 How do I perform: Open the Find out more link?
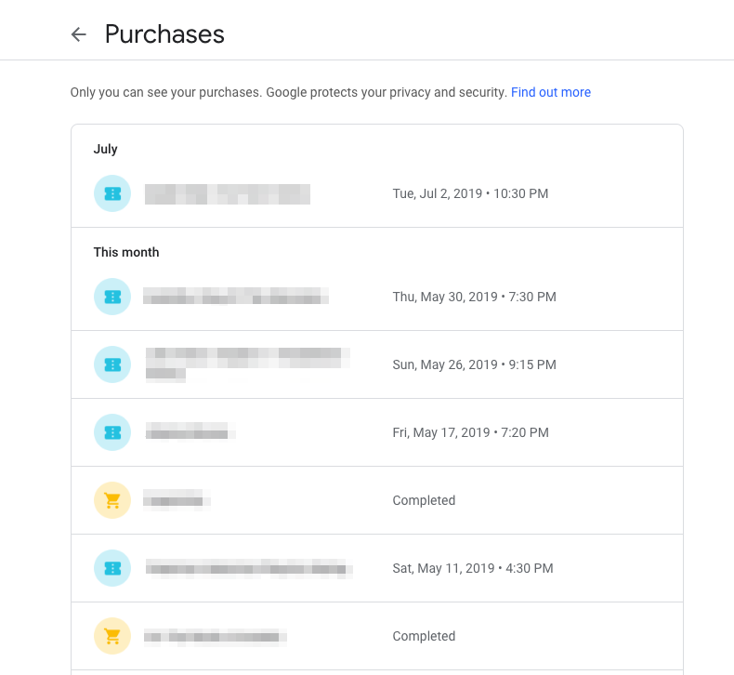550,92
